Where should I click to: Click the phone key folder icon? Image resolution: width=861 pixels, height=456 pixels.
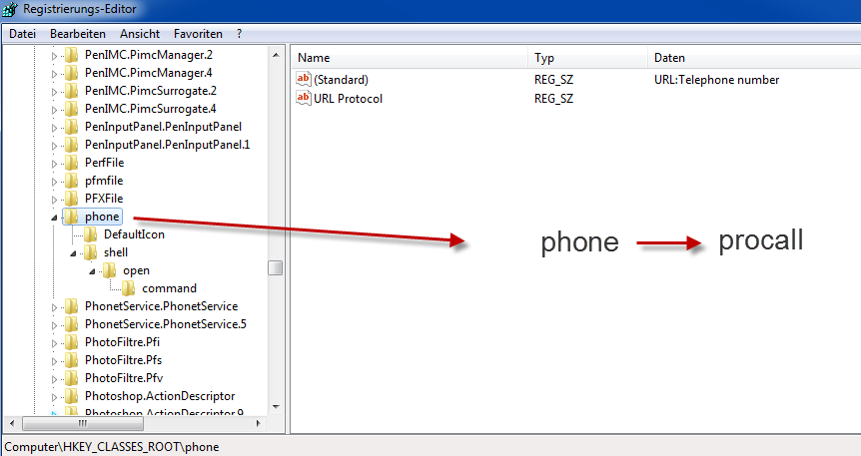[72, 217]
